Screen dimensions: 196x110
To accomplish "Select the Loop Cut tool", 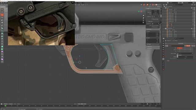I will [2, 42].
